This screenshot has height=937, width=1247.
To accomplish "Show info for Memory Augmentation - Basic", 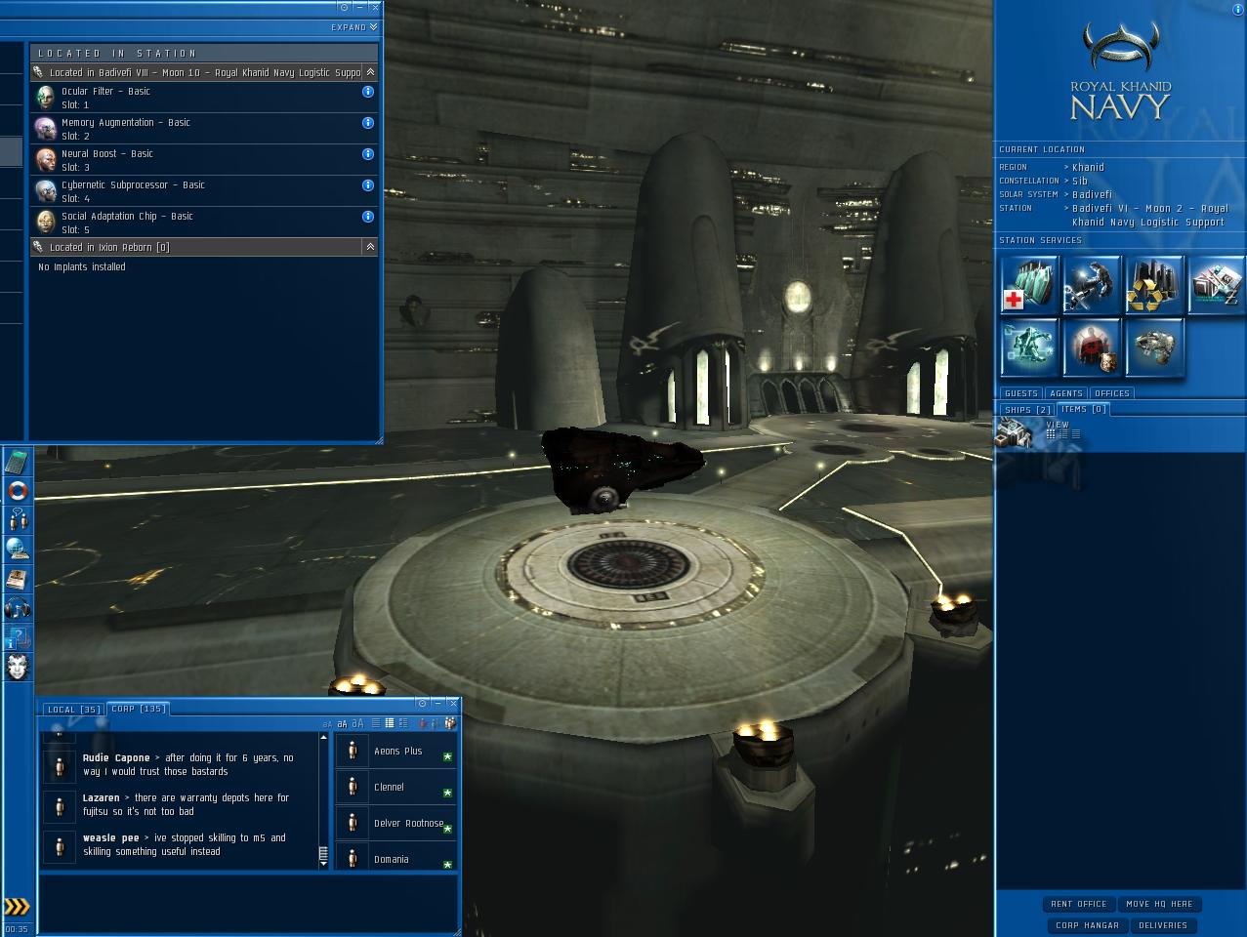I will (368, 123).
